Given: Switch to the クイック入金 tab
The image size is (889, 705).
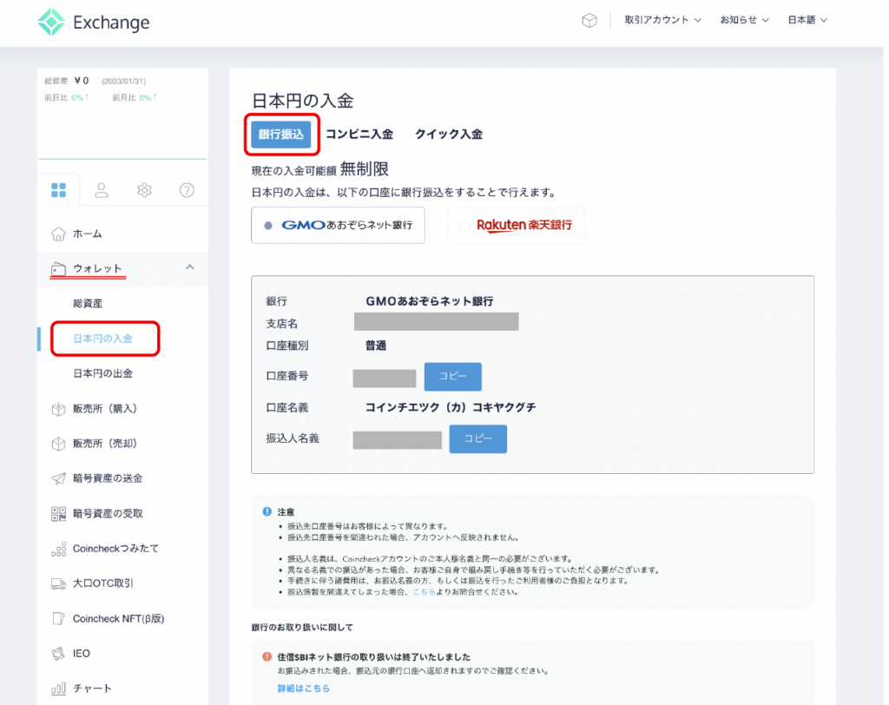Looking at the screenshot, I should pos(448,134).
